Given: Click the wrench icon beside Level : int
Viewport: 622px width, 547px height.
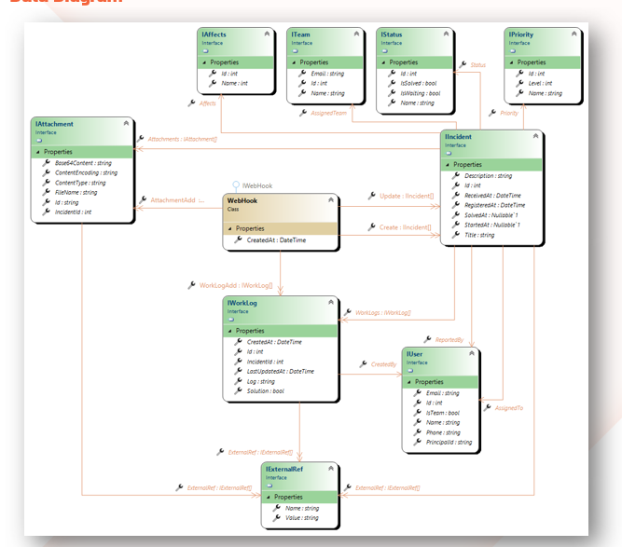Looking at the screenshot, I should click(x=519, y=83).
